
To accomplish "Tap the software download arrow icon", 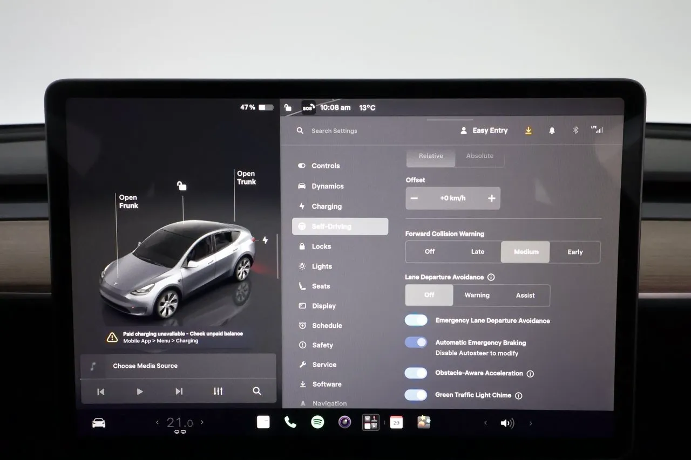I will [x=529, y=131].
